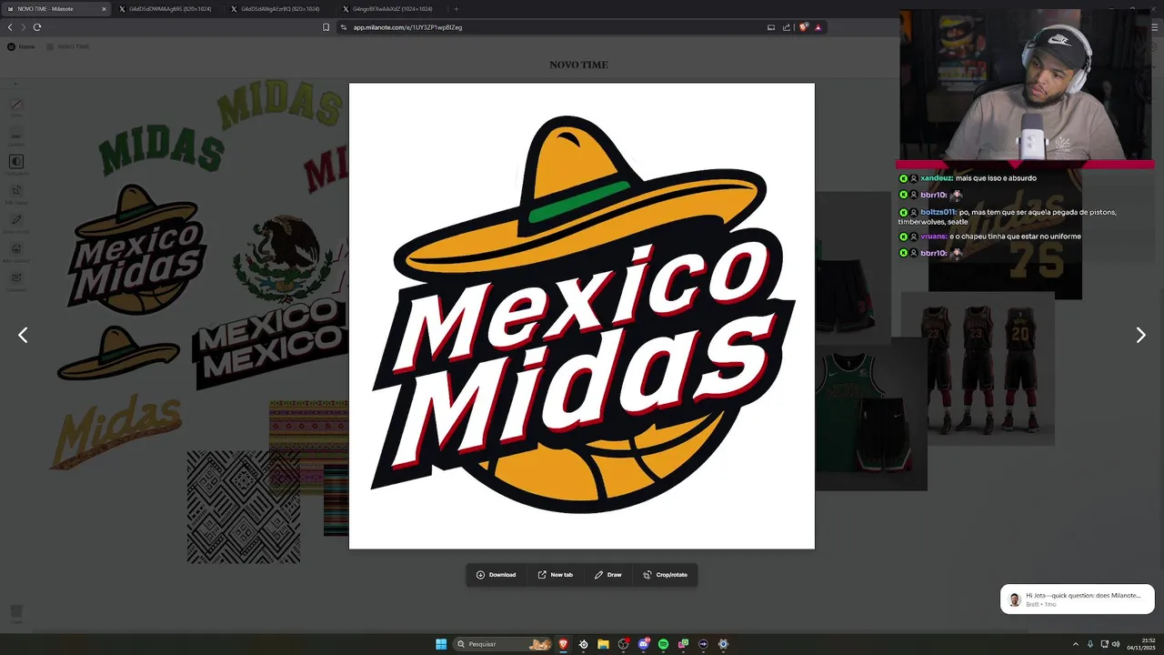The image size is (1164, 655).
Task: Download the Mexico Midas image
Action: pyautogui.click(x=497, y=575)
